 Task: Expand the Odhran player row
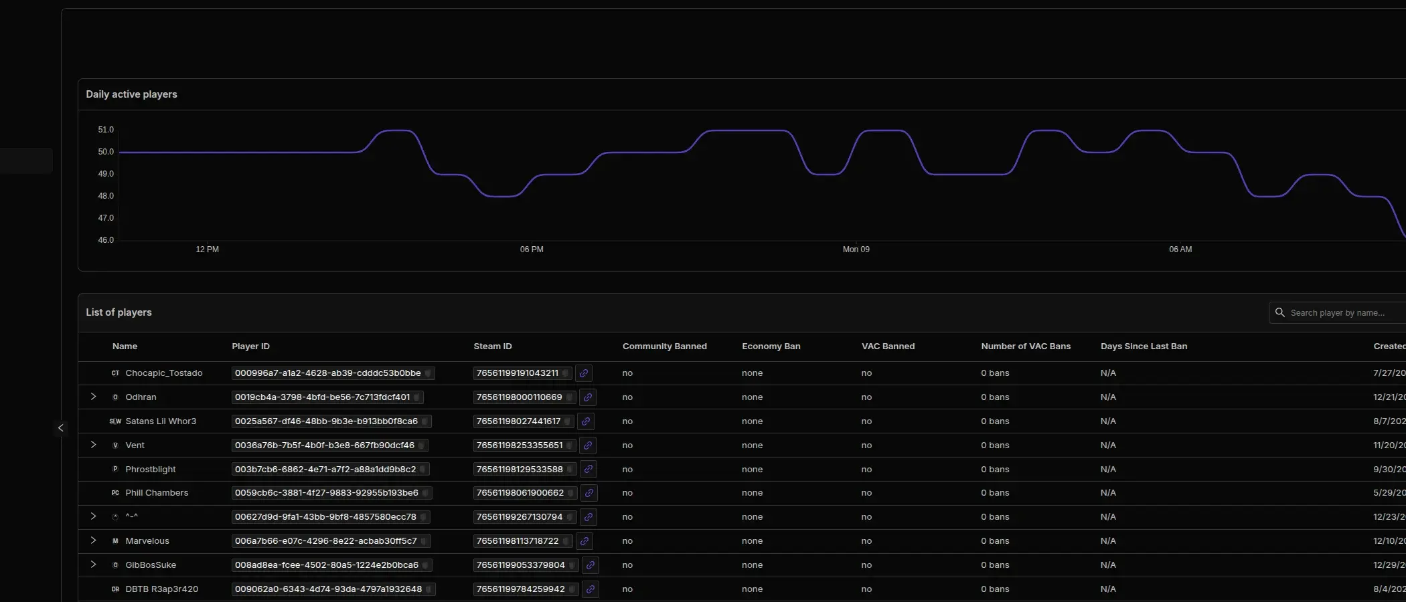[x=93, y=397]
